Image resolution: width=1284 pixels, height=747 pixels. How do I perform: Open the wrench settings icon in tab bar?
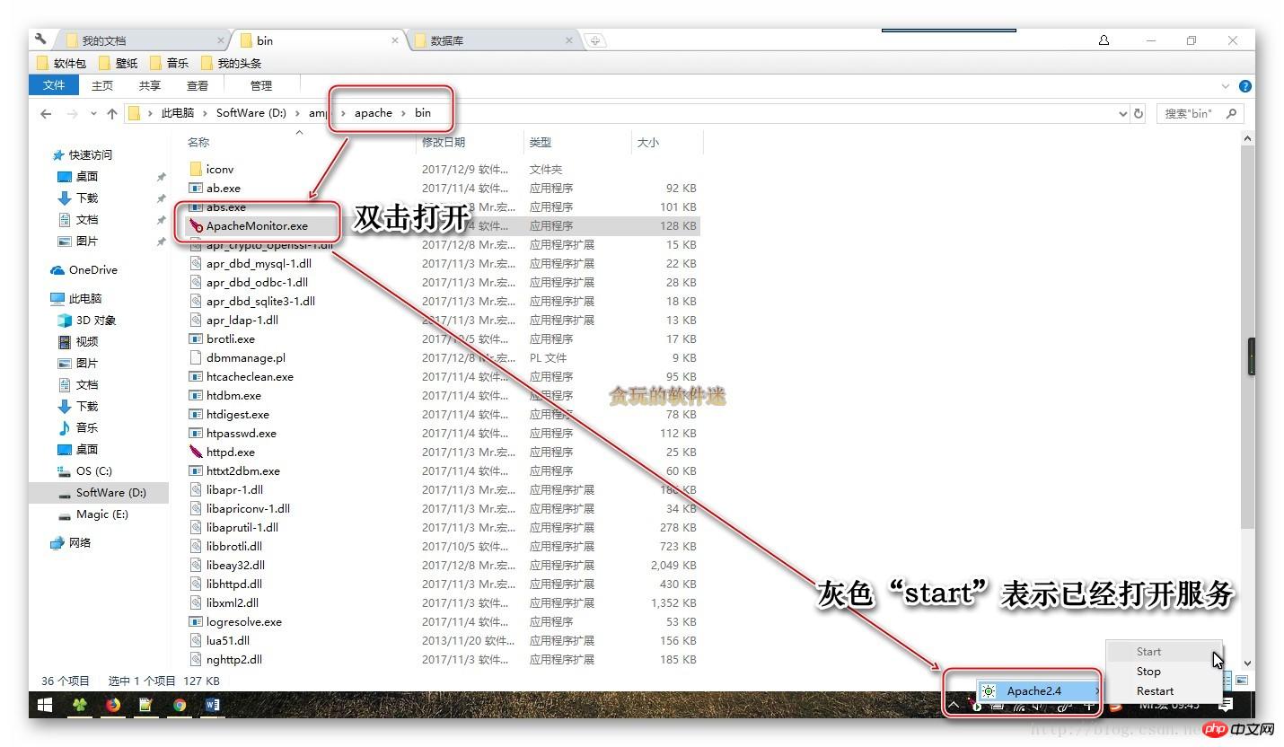point(40,40)
